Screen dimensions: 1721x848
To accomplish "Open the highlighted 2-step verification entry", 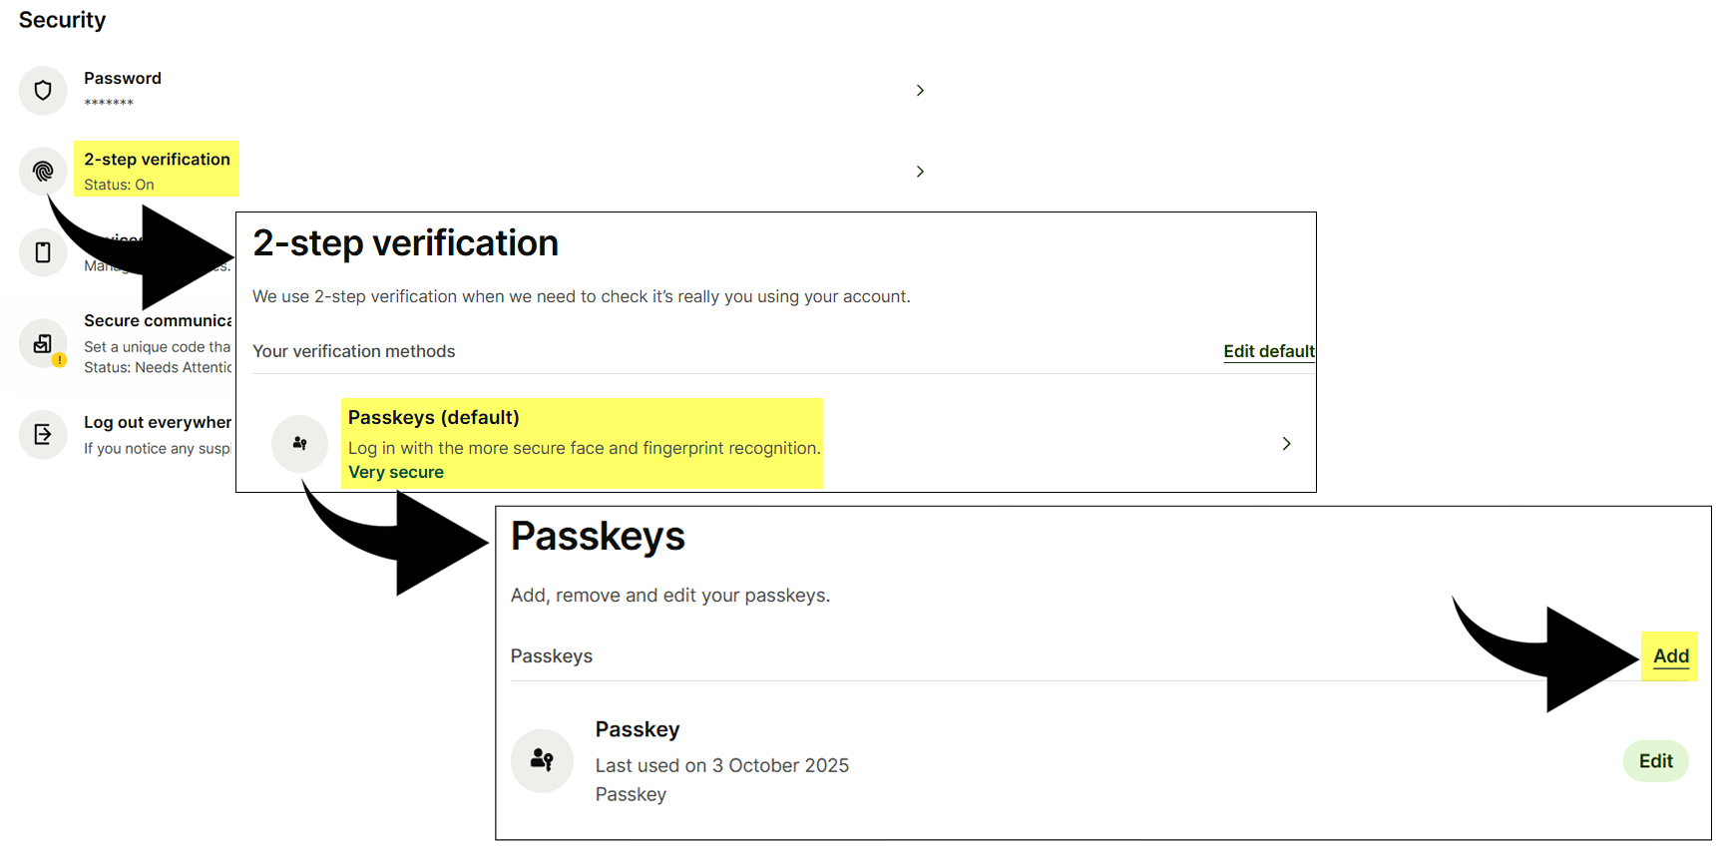I will point(156,159).
